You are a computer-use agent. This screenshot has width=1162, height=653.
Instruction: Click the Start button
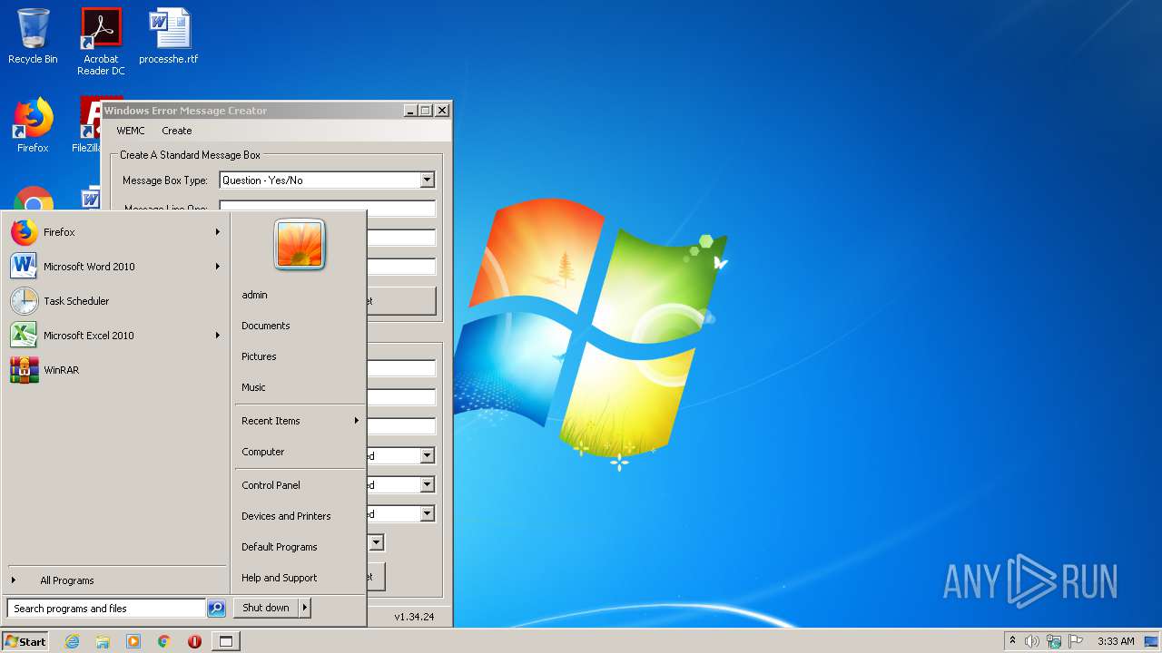[x=25, y=641]
